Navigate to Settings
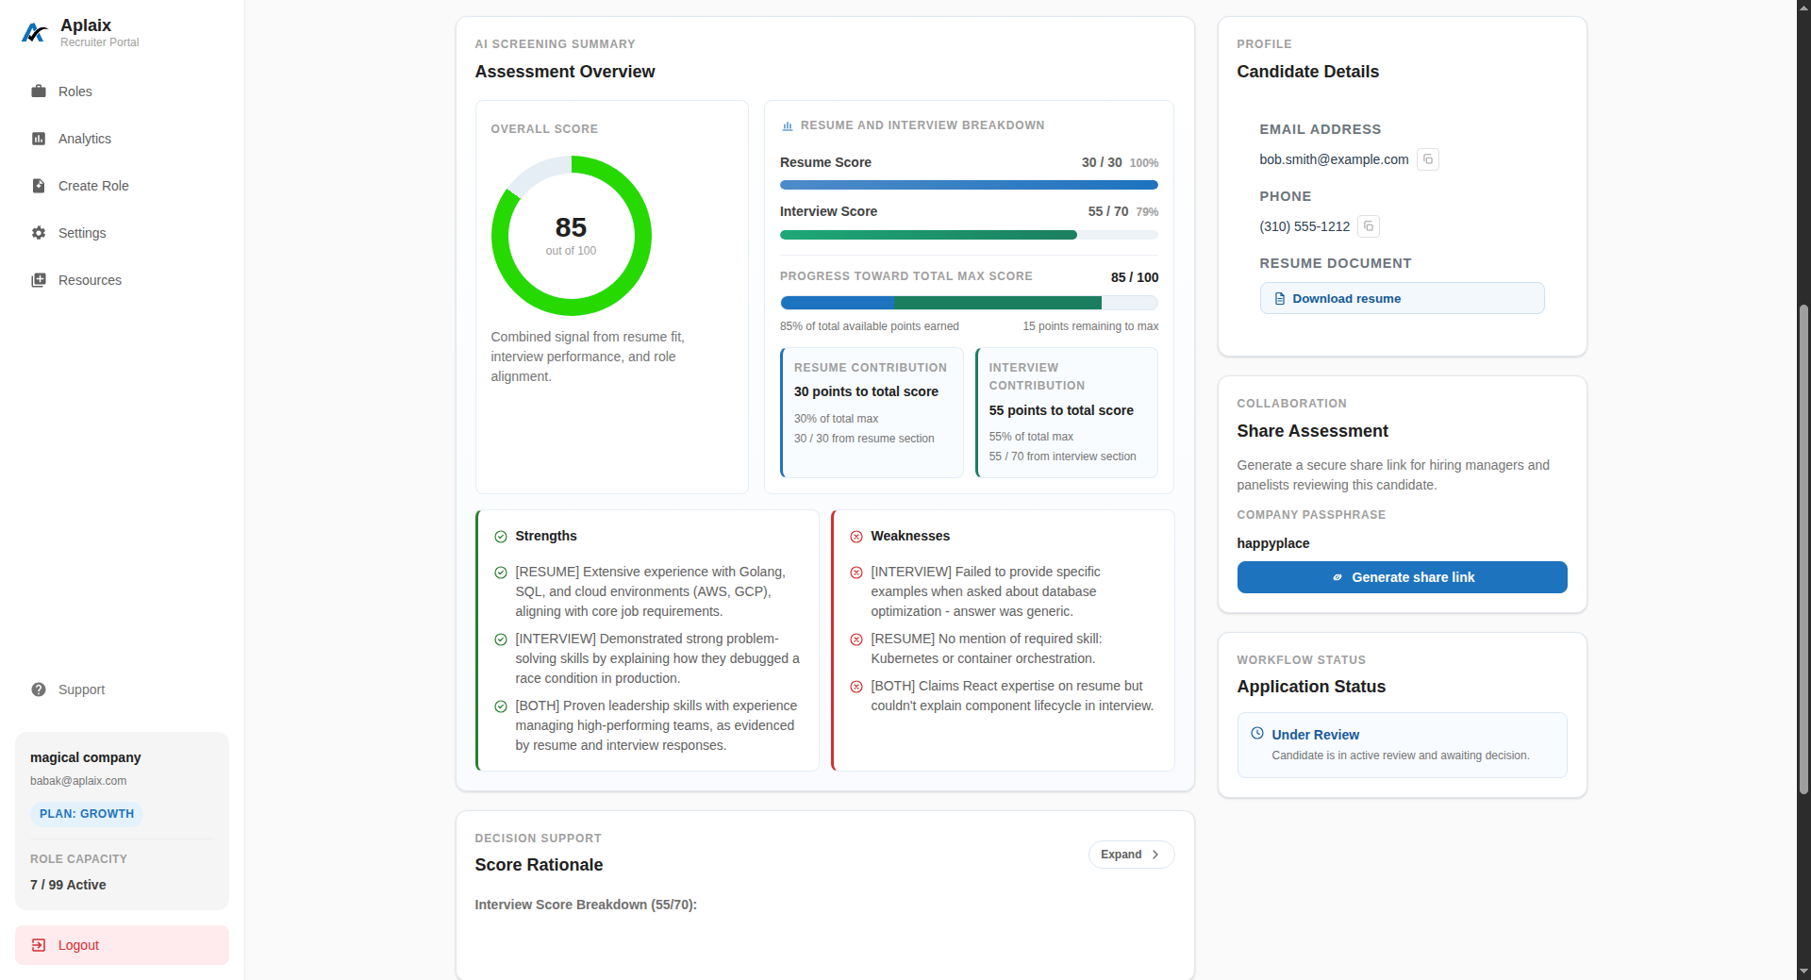 [x=122, y=233]
